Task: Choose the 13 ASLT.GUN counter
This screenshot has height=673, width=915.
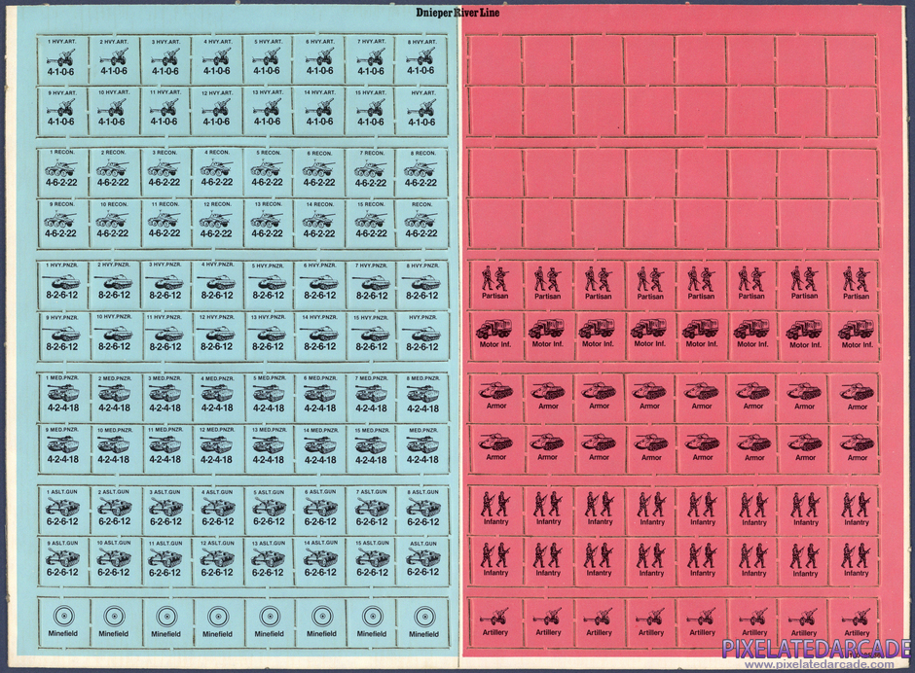Action: [268, 561]
